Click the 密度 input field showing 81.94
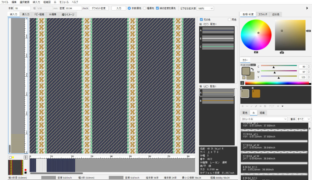 tap(73, 8)
